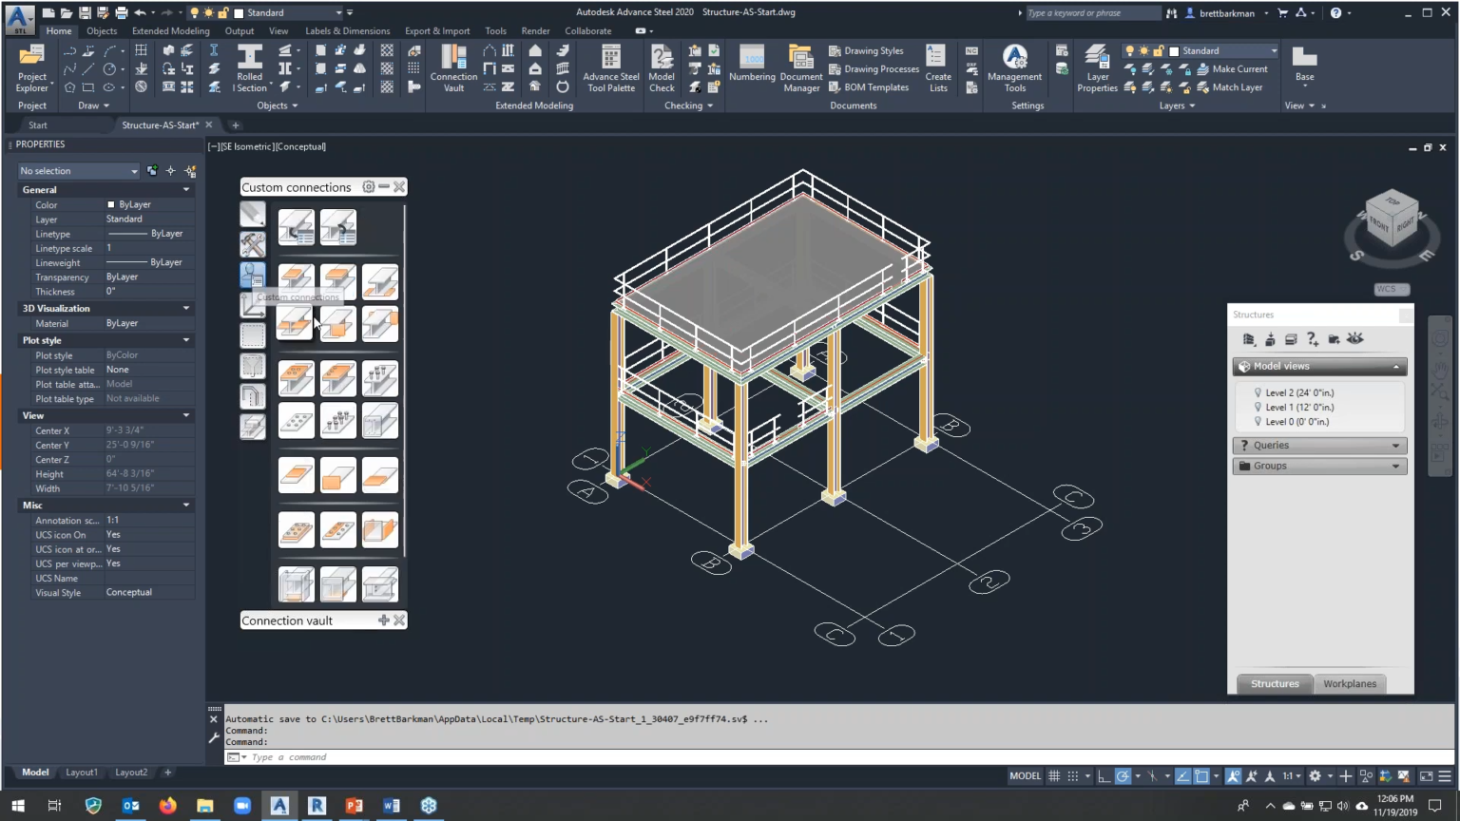Collapse the General properties section
Viewport: 1460px width, 821px height.
pos(186,190)
